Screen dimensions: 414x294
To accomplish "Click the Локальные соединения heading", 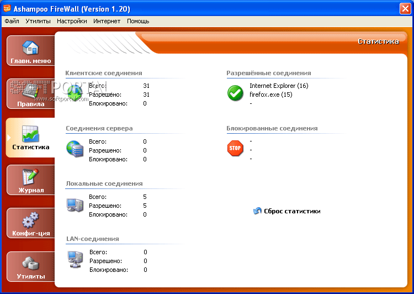I will point(104,183).
